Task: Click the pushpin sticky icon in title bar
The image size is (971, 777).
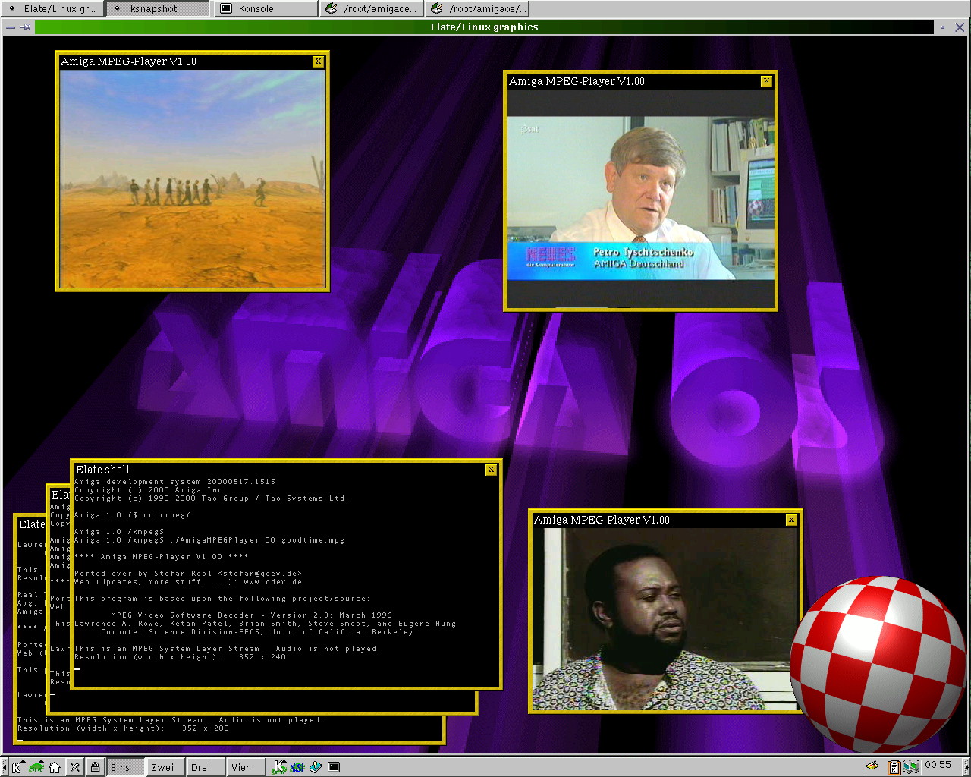Action: 25,27
